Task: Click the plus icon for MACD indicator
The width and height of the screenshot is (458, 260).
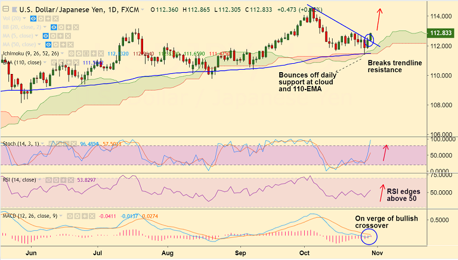Action: pyautogui.click(x=85, y=216)
